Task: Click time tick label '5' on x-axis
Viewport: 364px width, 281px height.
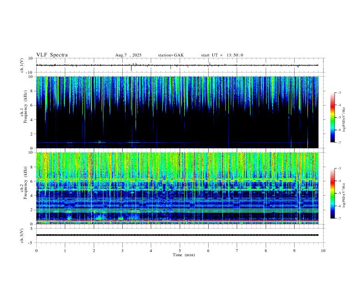Action: click(x=180, y=251)
